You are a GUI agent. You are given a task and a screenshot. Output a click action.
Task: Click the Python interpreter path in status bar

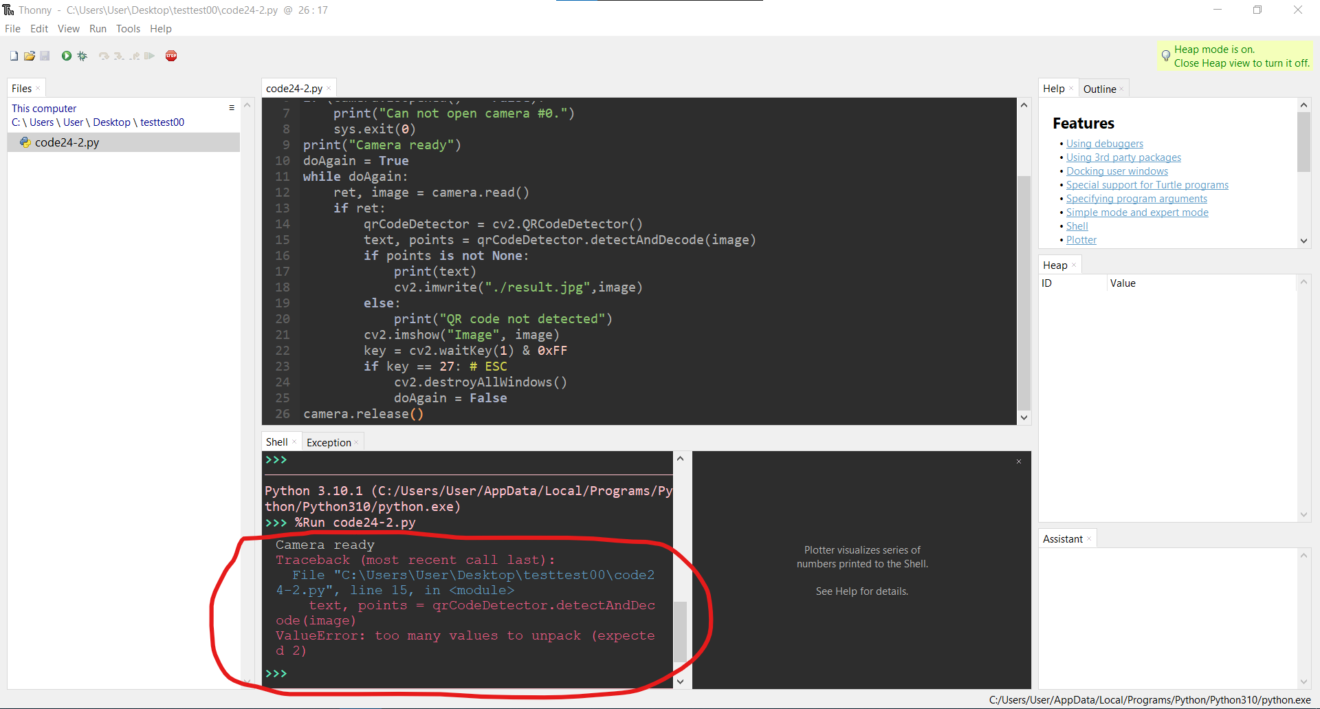point(1149,700)
